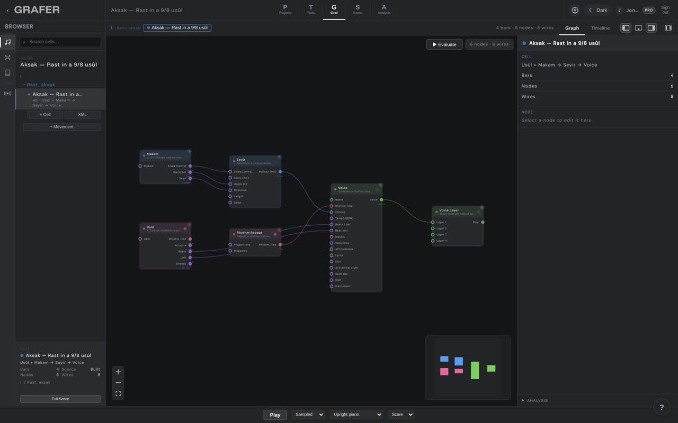Screen dimensions: 678x423
Task: Toggle the left panel layout icon
Action: click(x=626, y=28)
